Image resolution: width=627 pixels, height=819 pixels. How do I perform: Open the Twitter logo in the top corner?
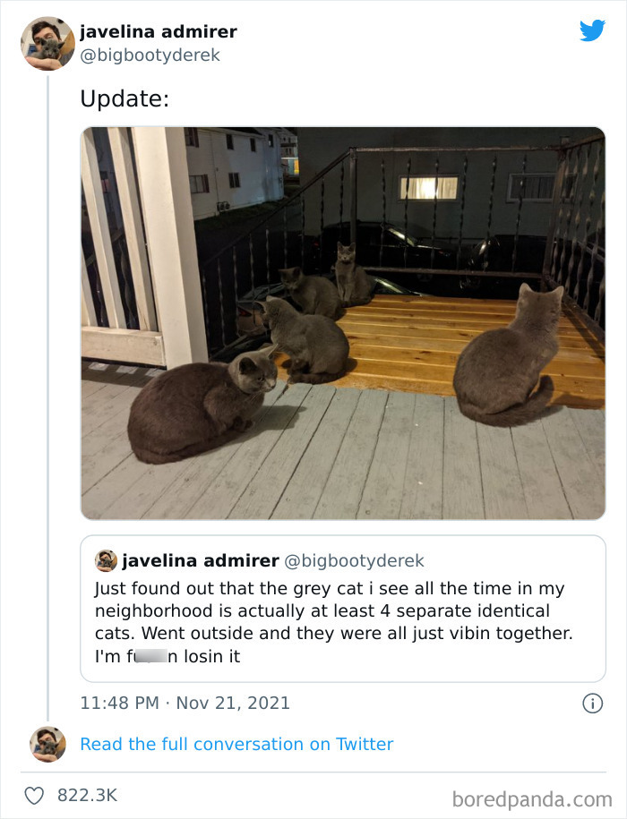tap(593, 30)
